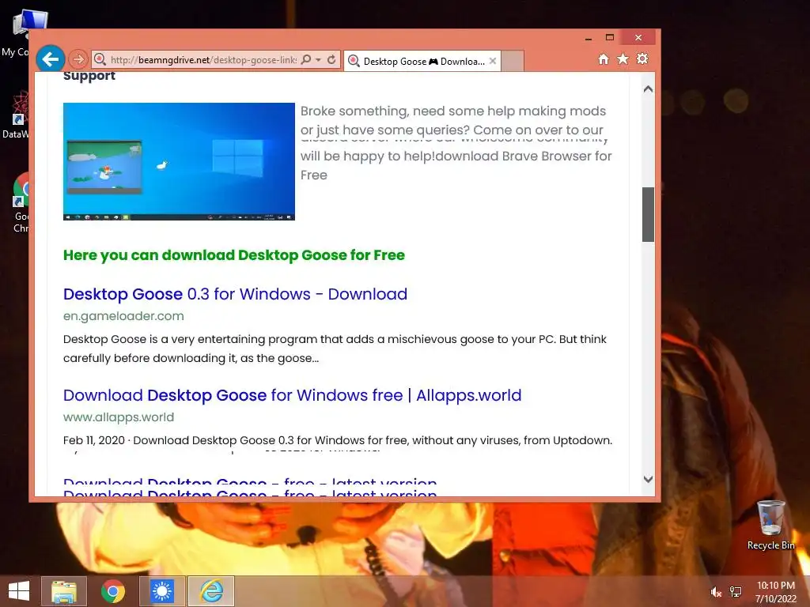Click the green 'Here you can download' heading
This screenshot has width=810, height=607.
(x=234, y=255)
